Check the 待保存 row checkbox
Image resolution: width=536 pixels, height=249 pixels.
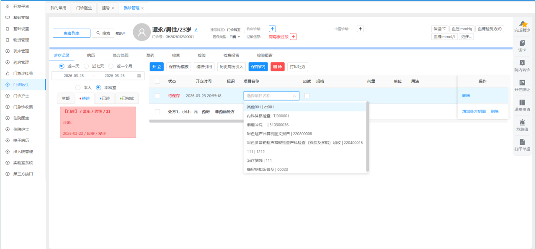click(x=157, y=96)
